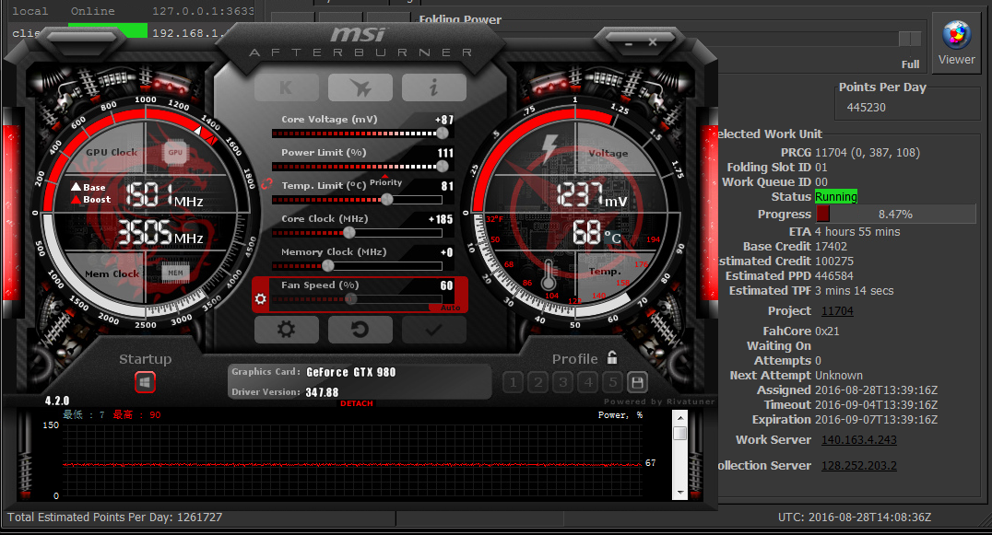This screenshot has height=535, width=992.
Task: Click Points Per Day value 445230
Action: pyautogui.click(x=866, y=108)
